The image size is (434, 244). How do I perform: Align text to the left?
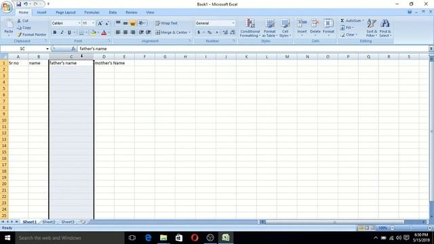tap(118, 33)
